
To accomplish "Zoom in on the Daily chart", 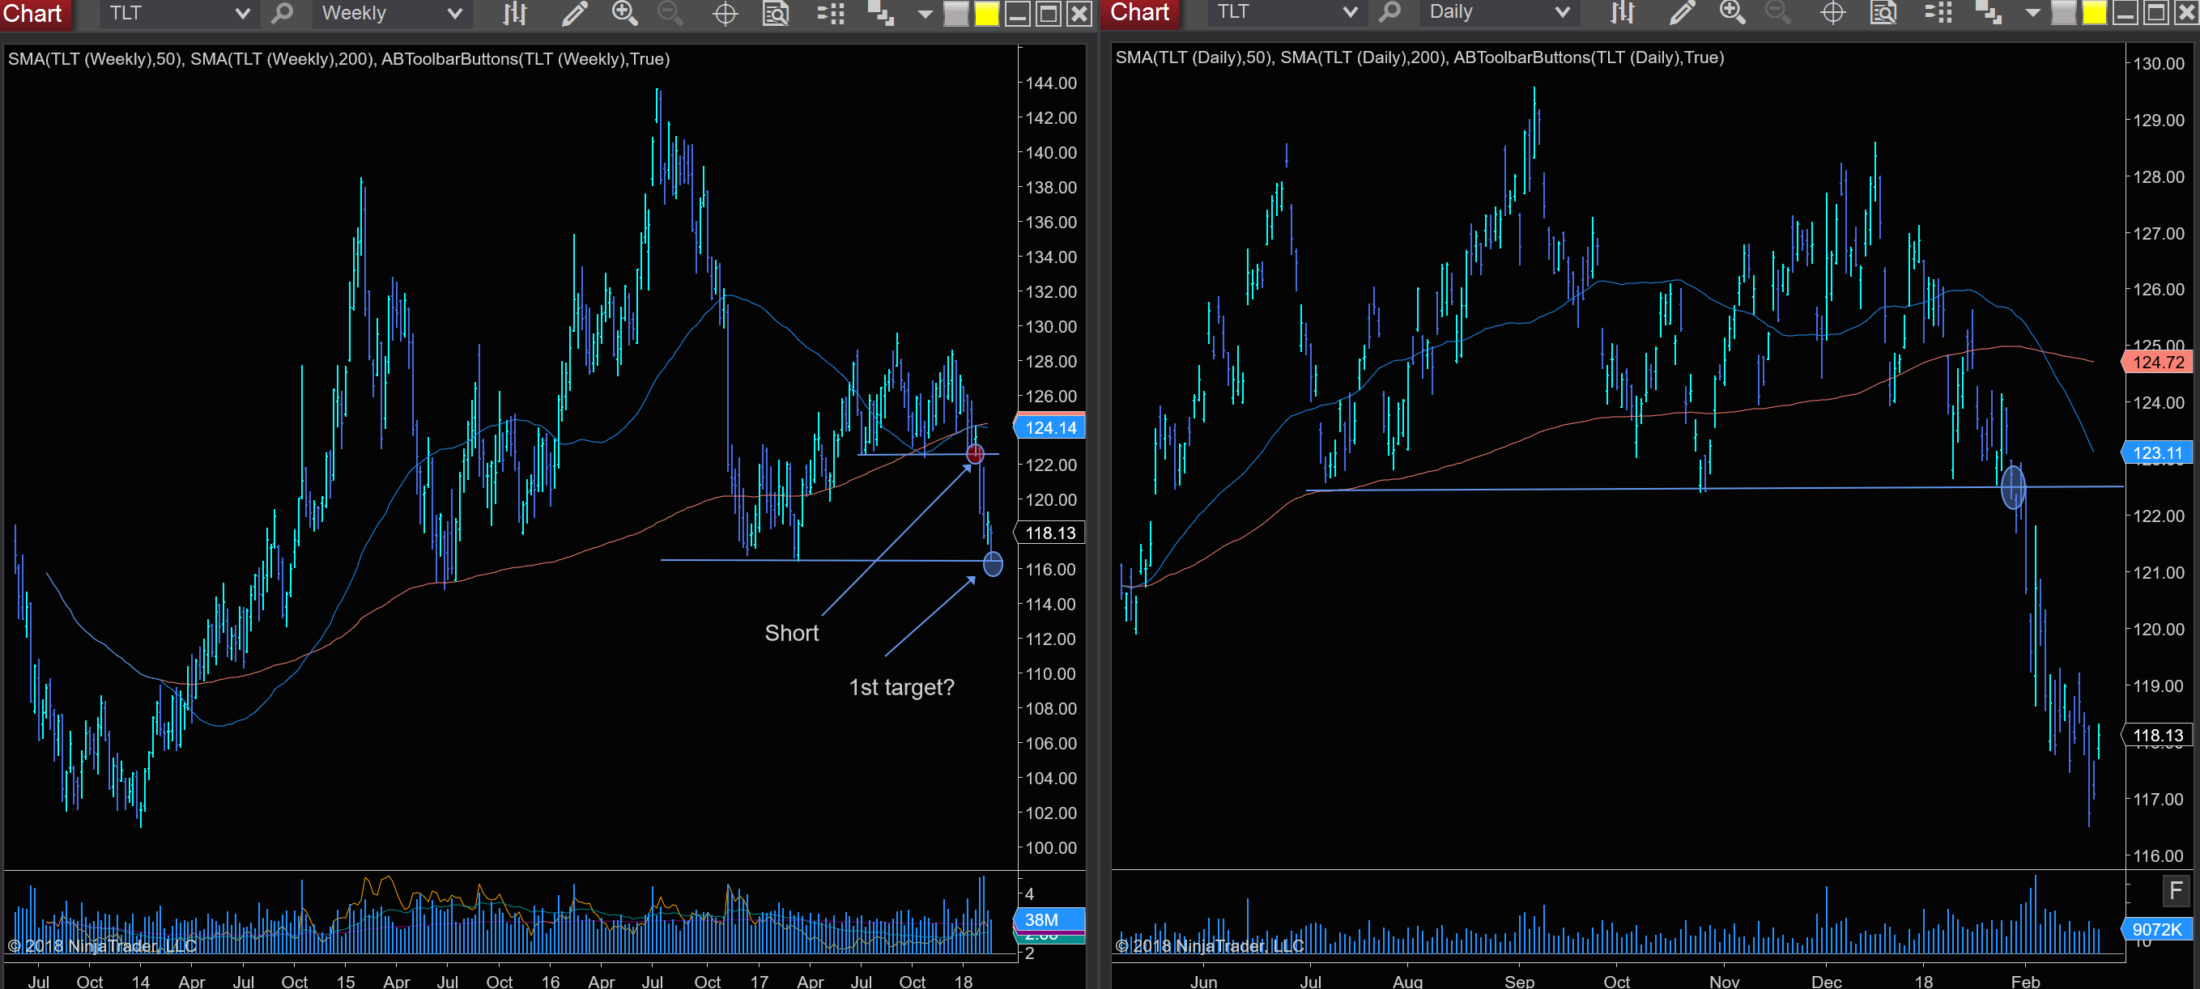I will point(1733,12).
